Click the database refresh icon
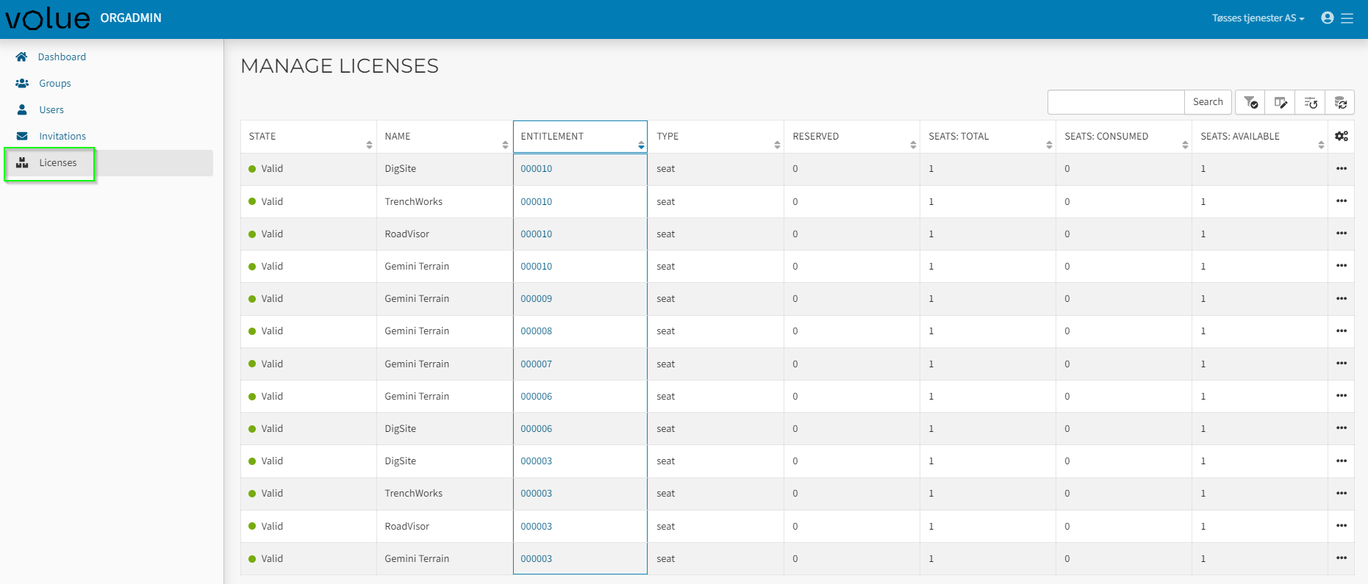 (x=1340, y=103)
